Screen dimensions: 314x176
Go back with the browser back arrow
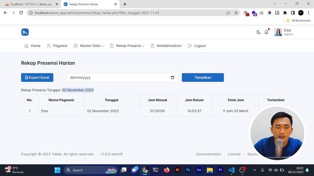5,13
